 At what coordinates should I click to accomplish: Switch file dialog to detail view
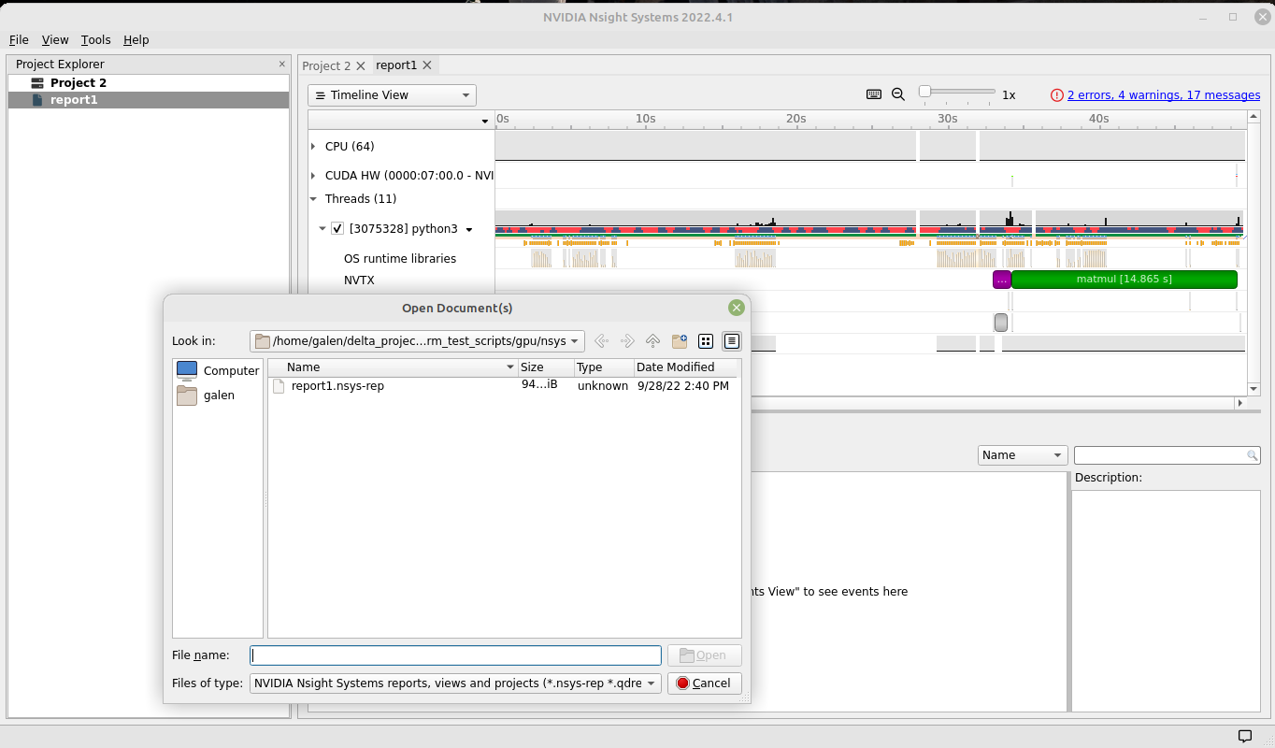[x=731, y=341]
